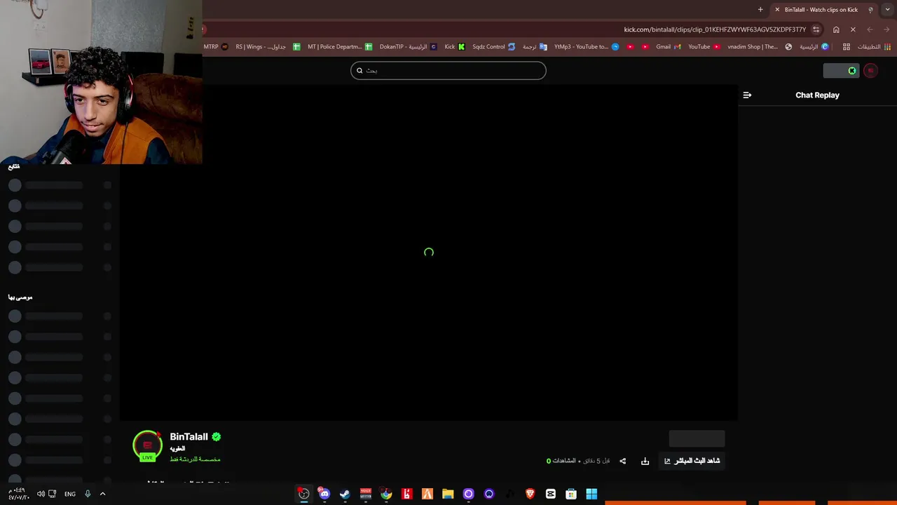Open Brave browser from the taskbar
The height and width of the screenshot is (505, 897).
tap(530, 494)
